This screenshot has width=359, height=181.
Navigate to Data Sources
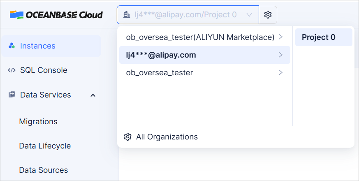point(44,170)
